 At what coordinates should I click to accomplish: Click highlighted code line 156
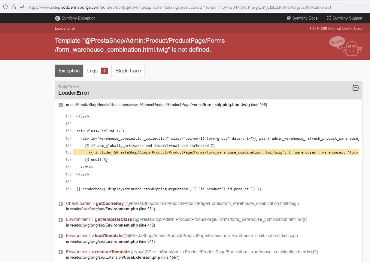click(216, 152)
